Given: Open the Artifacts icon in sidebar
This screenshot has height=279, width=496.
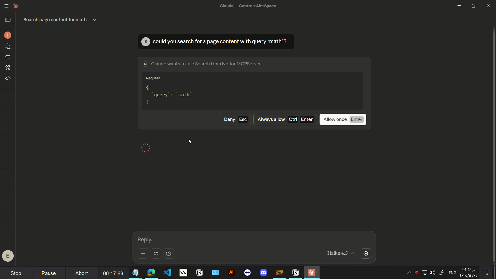Looking at the screenshot, I should [x=8, y=68].
